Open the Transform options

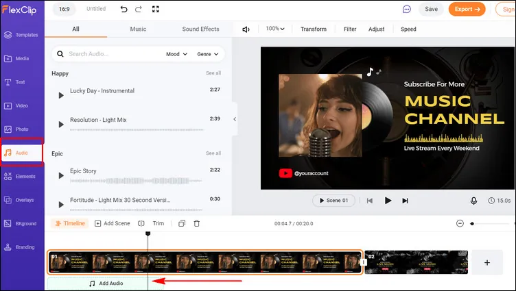click(314, 29)
